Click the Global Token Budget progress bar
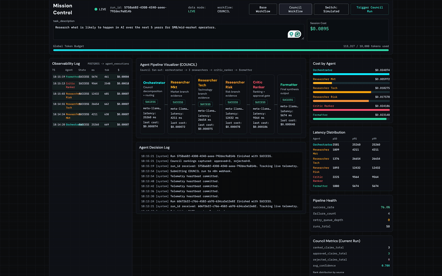Viewport: 442px width, 276px height. 221,50
